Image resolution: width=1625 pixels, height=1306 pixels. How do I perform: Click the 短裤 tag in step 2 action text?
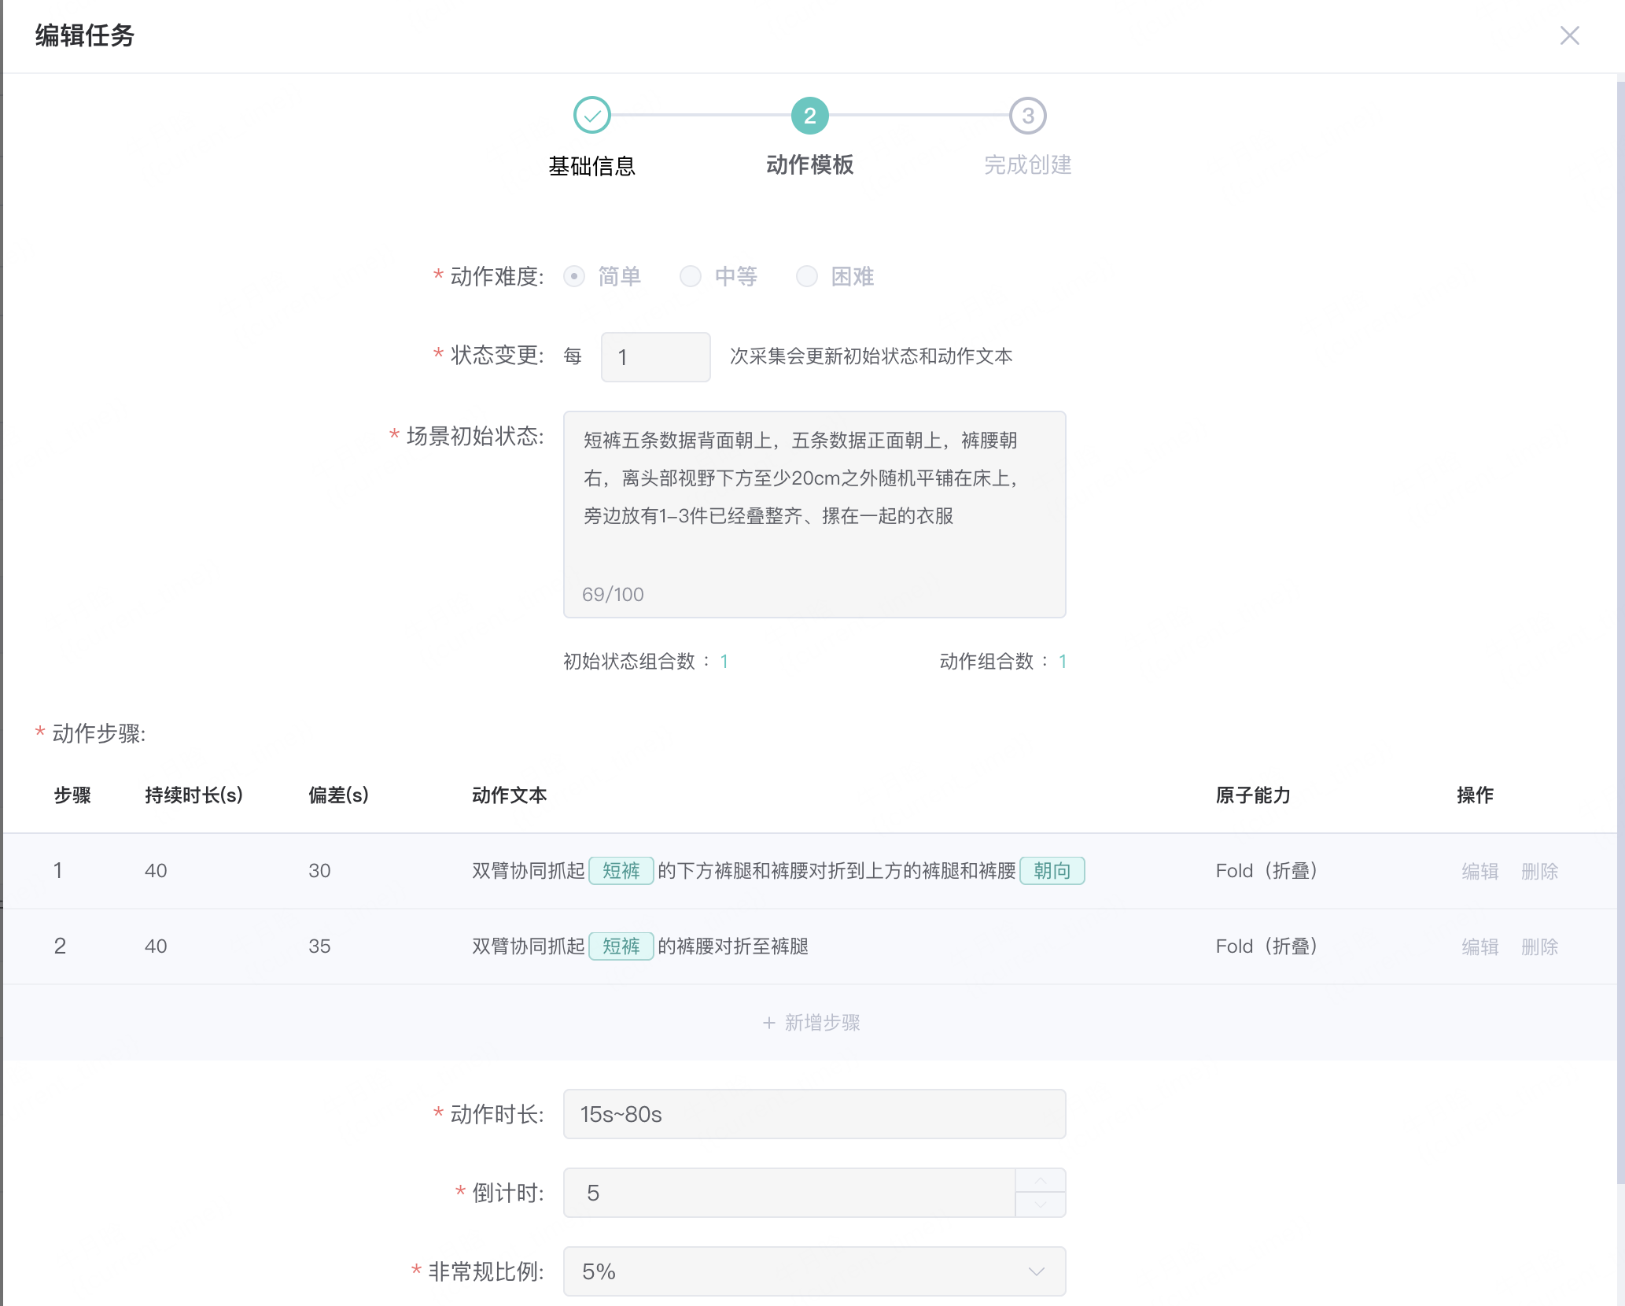(621, 946)
